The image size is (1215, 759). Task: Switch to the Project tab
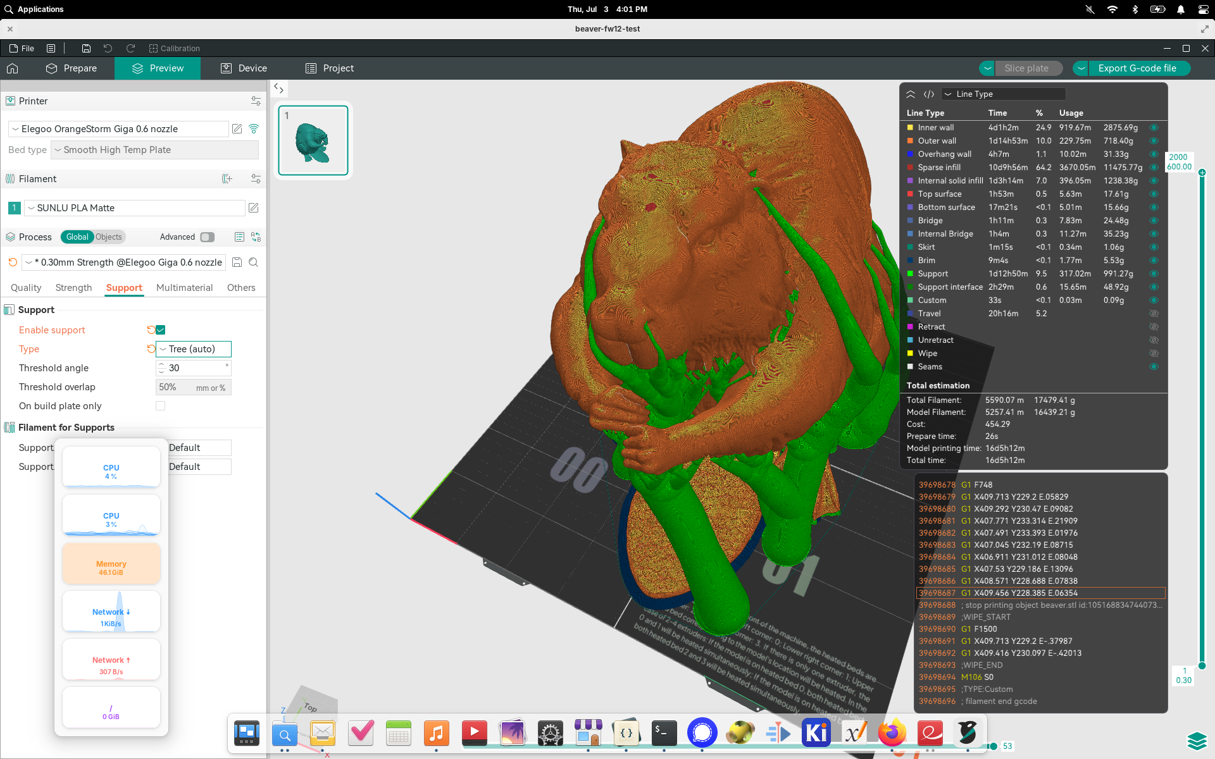pos(330,68)
